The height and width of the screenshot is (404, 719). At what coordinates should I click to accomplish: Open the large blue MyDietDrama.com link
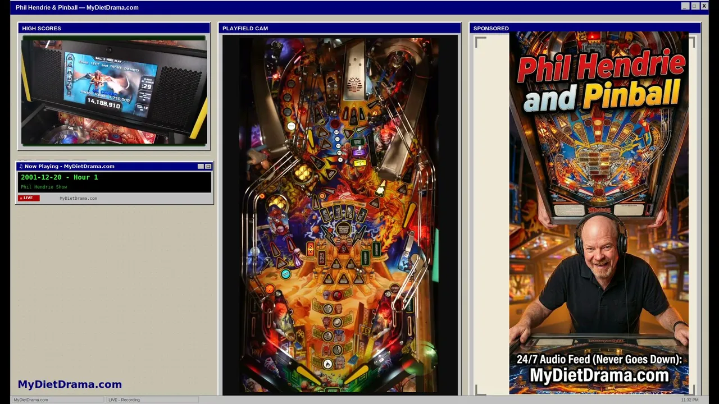coord(70,384)
